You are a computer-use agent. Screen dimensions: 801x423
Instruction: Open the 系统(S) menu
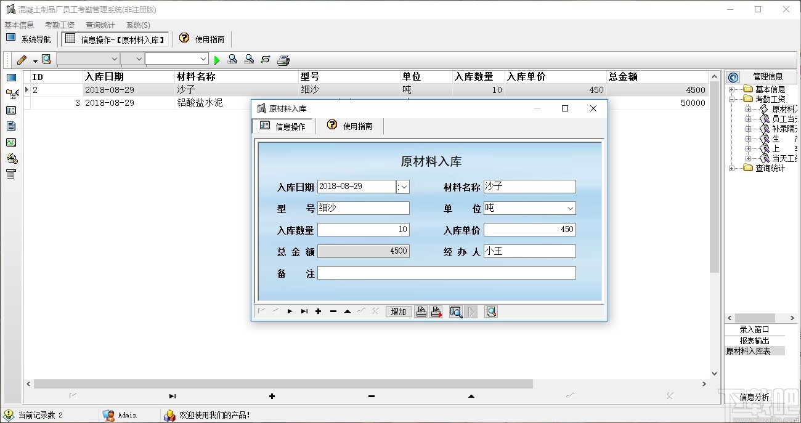click(x=138, y=25)
